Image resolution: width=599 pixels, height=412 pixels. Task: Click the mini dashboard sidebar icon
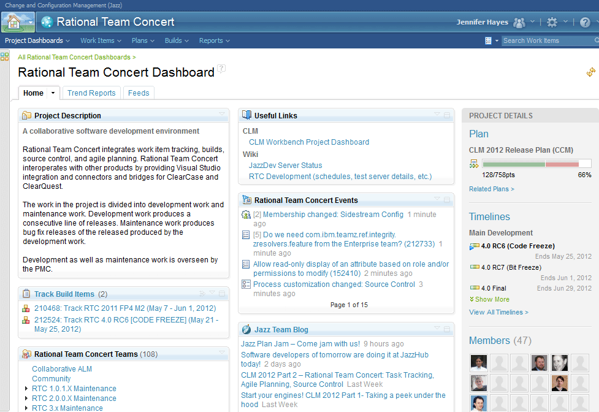click(x=4, y=57)
